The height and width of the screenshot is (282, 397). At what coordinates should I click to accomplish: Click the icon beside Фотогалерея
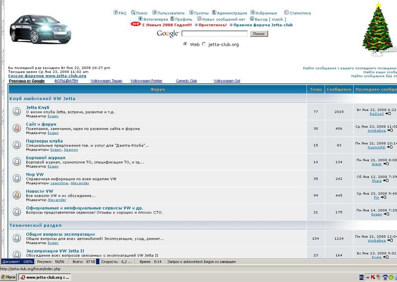point(140,19)
